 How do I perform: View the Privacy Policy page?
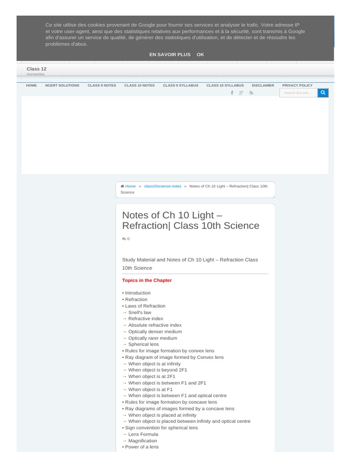tap(298, 85)
